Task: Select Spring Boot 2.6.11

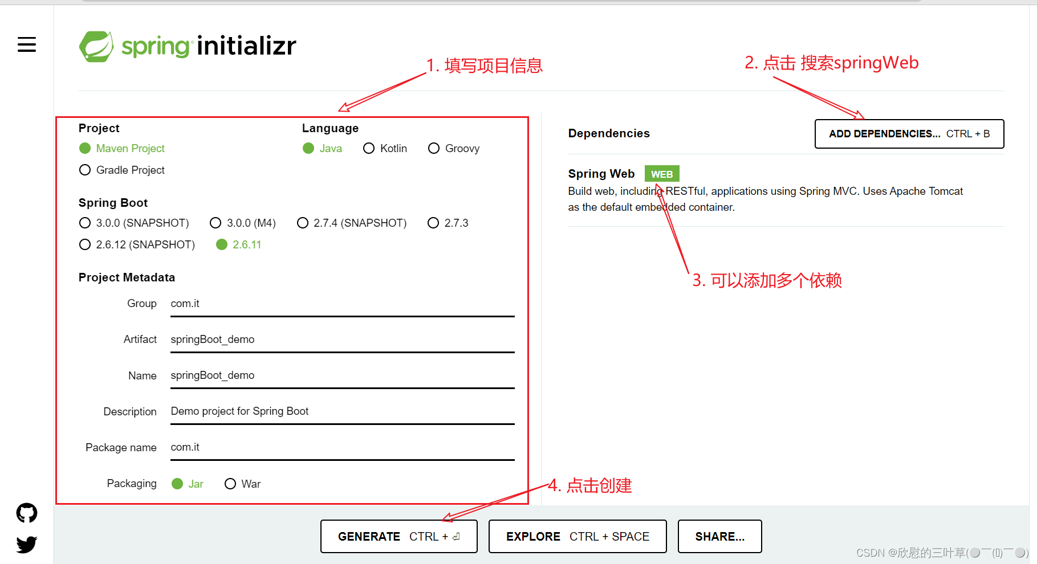Action: [239, 245]
